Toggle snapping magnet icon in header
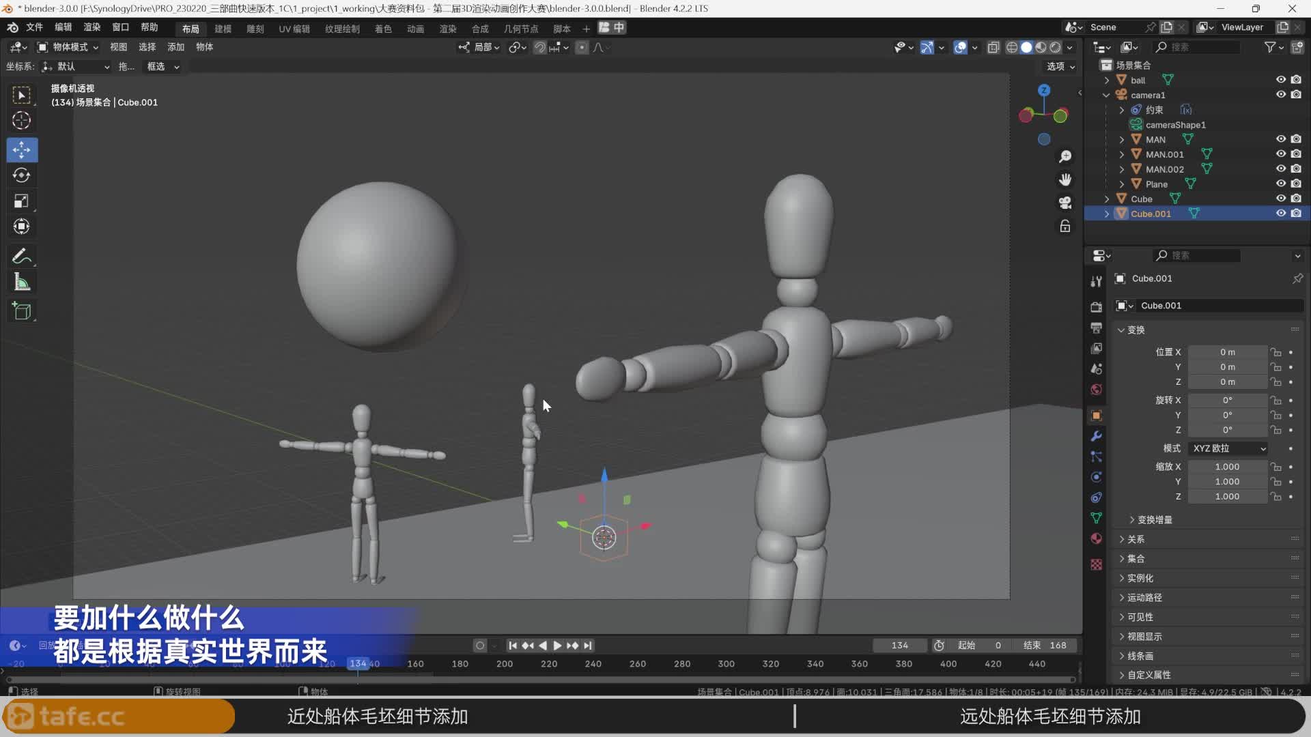 coord(539,47)
